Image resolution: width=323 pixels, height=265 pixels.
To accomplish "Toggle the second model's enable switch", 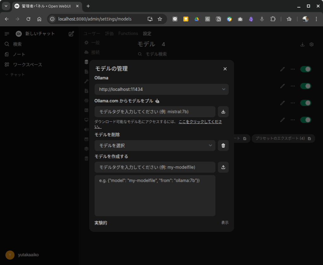I will point(305,86).
